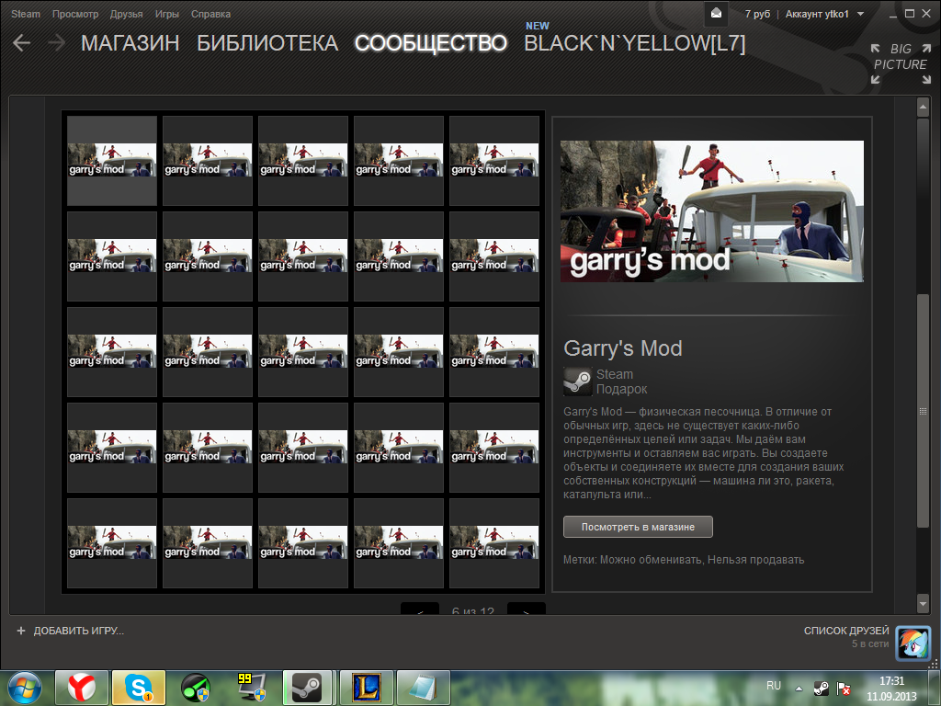
Task: Open СПИСОК ДРУЗЕЙ
Action: click(846, 631)
